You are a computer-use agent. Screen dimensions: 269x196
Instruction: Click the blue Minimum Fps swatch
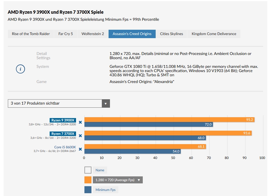(x=88, y=190)
